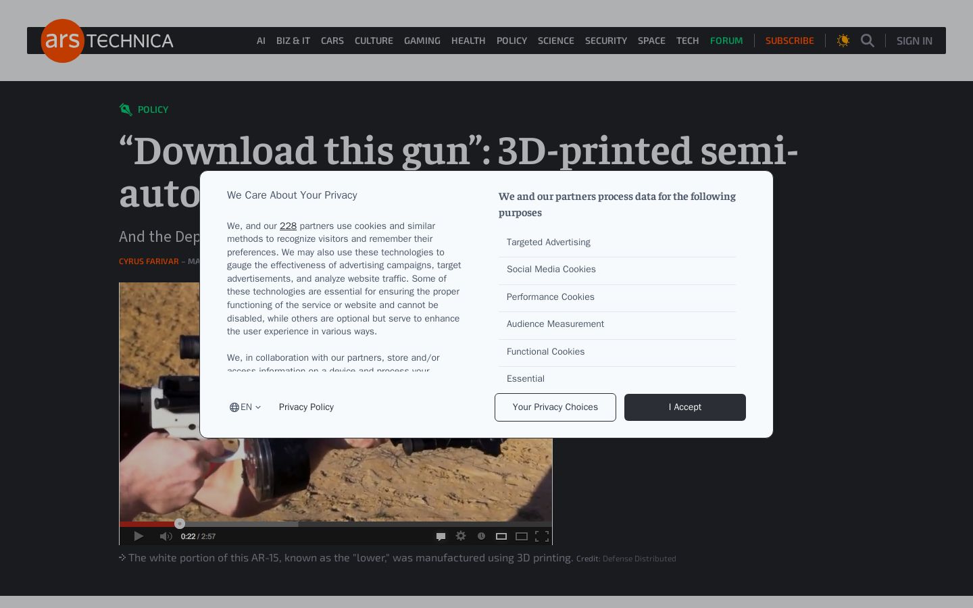The width and height of the screenshot is (973, 608).
Task: Click the "We Care About Your Privacy" heading
Action: [292, 195]
